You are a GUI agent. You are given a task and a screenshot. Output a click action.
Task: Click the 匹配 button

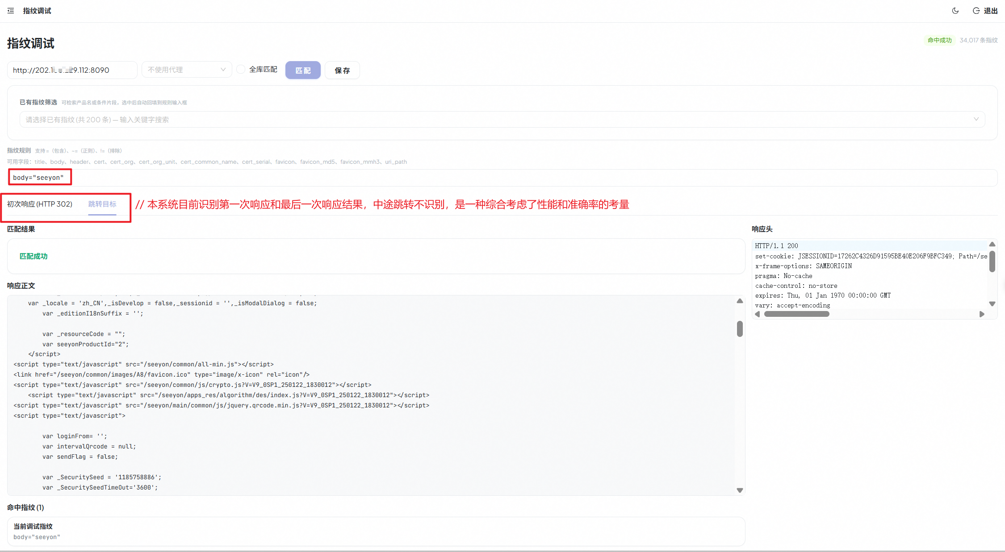(x=303, y=70)
